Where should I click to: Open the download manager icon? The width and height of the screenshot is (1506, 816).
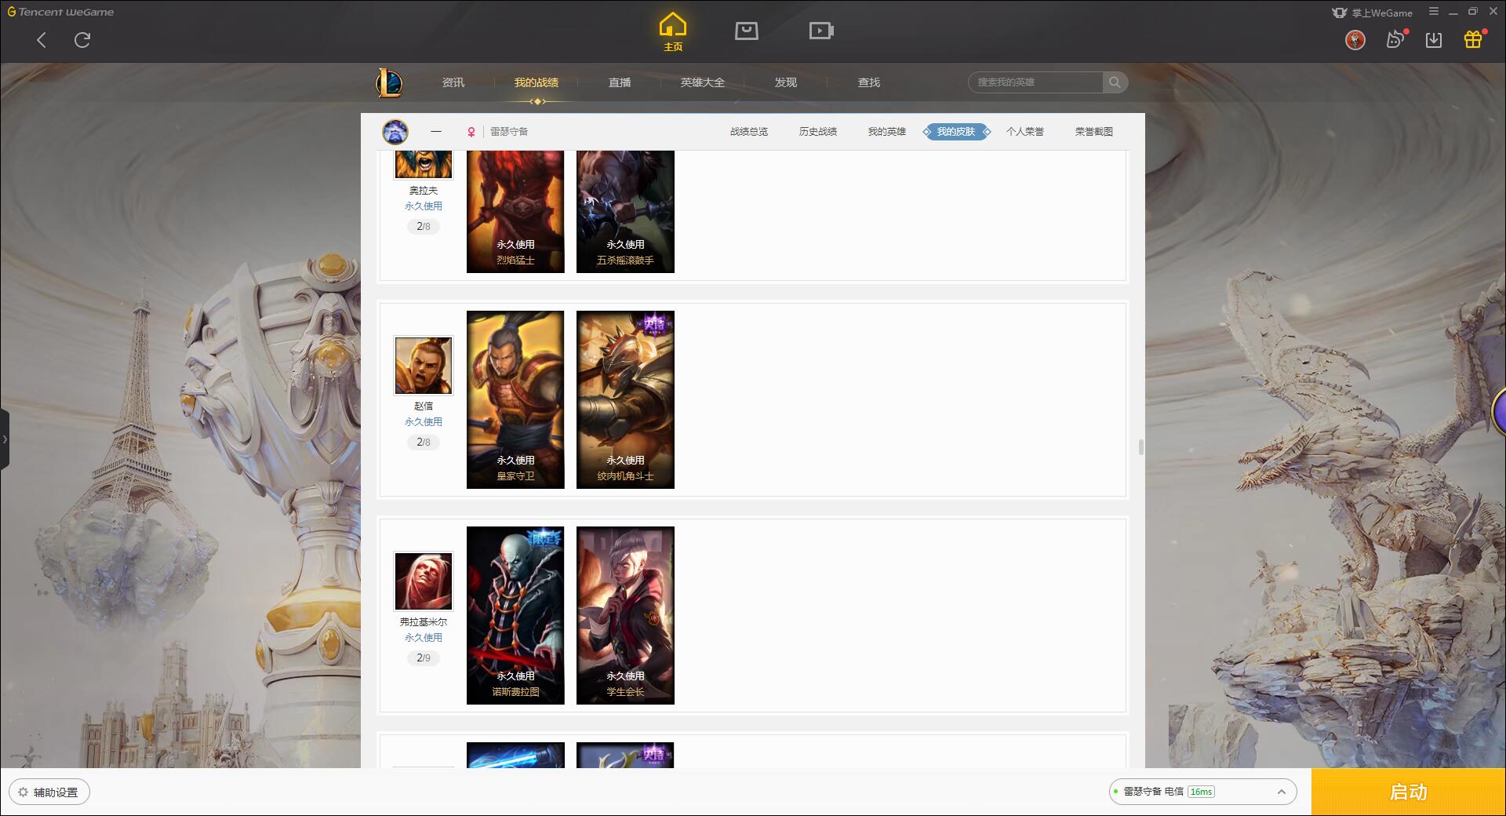(x=1434, y=40)
